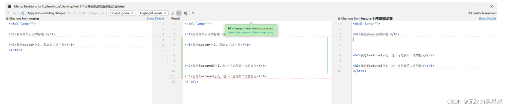Click collapse unchanged fragments icon
507x107 pixels.
(x=173, y=13)
